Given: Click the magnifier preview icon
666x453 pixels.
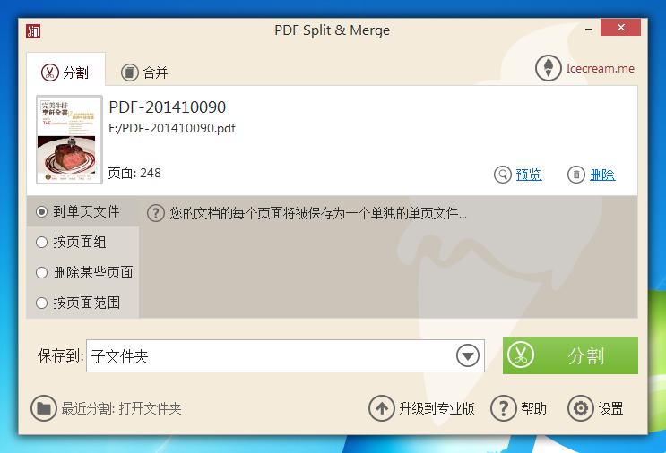Looking at the screenshot, I should tap(503, 175).
